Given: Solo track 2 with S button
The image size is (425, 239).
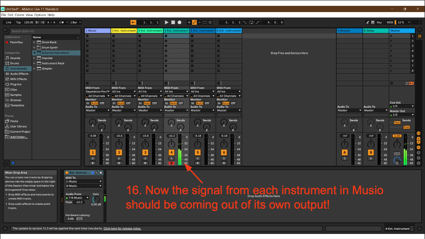Looking at the screenshot, I should point(119,158).
